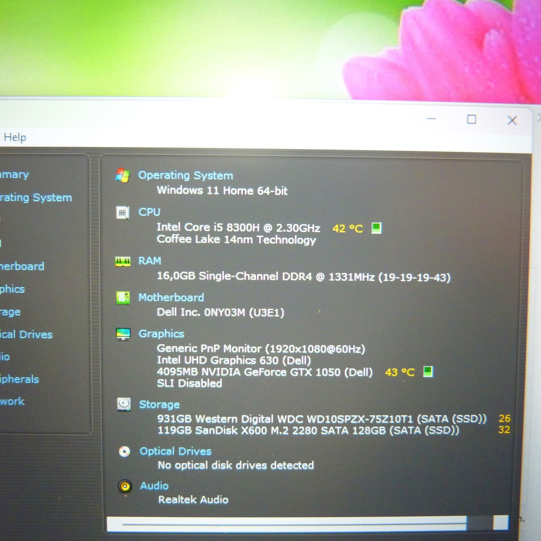Click the NVIDIA GeForce GTX 1050 line
541x541 pixels.
pos(265,372)
